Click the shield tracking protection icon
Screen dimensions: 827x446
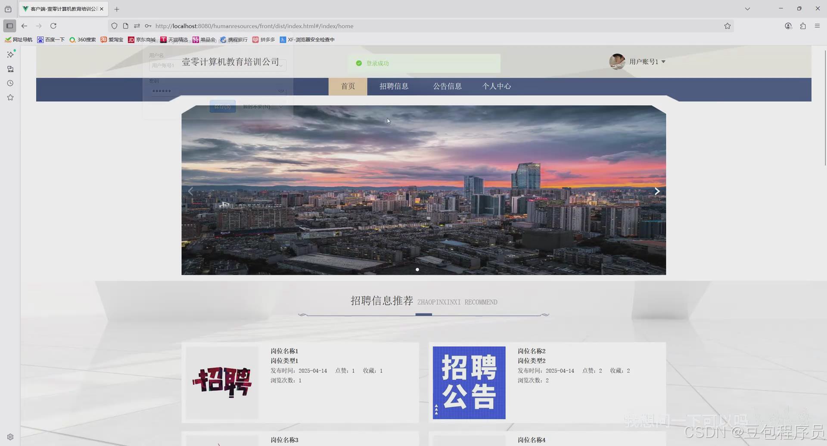coord(114,26)
